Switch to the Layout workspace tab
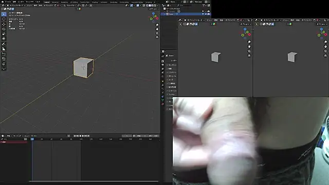The image size is (329, 185). click(47, 2)
